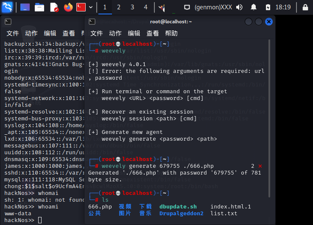Click the display monitor tray icon
The image size is (313, 225).
click(x=187, y=7)
